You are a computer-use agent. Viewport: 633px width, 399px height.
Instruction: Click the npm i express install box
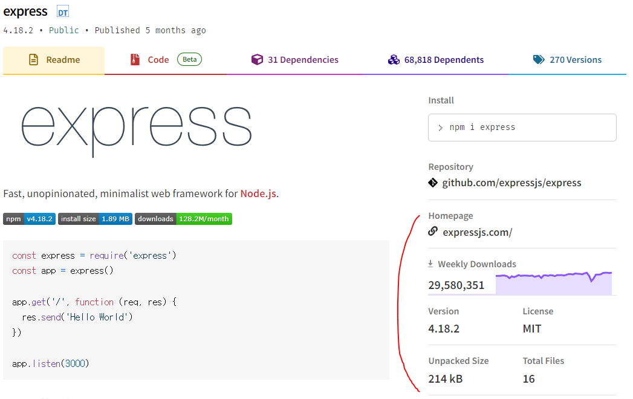tap(522, 128)
